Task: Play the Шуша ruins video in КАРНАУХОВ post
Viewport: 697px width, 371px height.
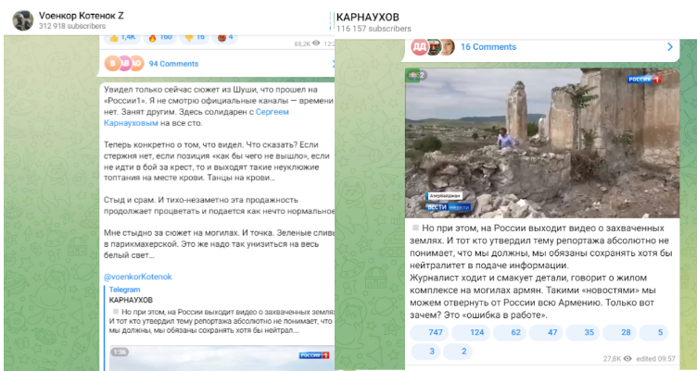Action: tap(542, 142)
